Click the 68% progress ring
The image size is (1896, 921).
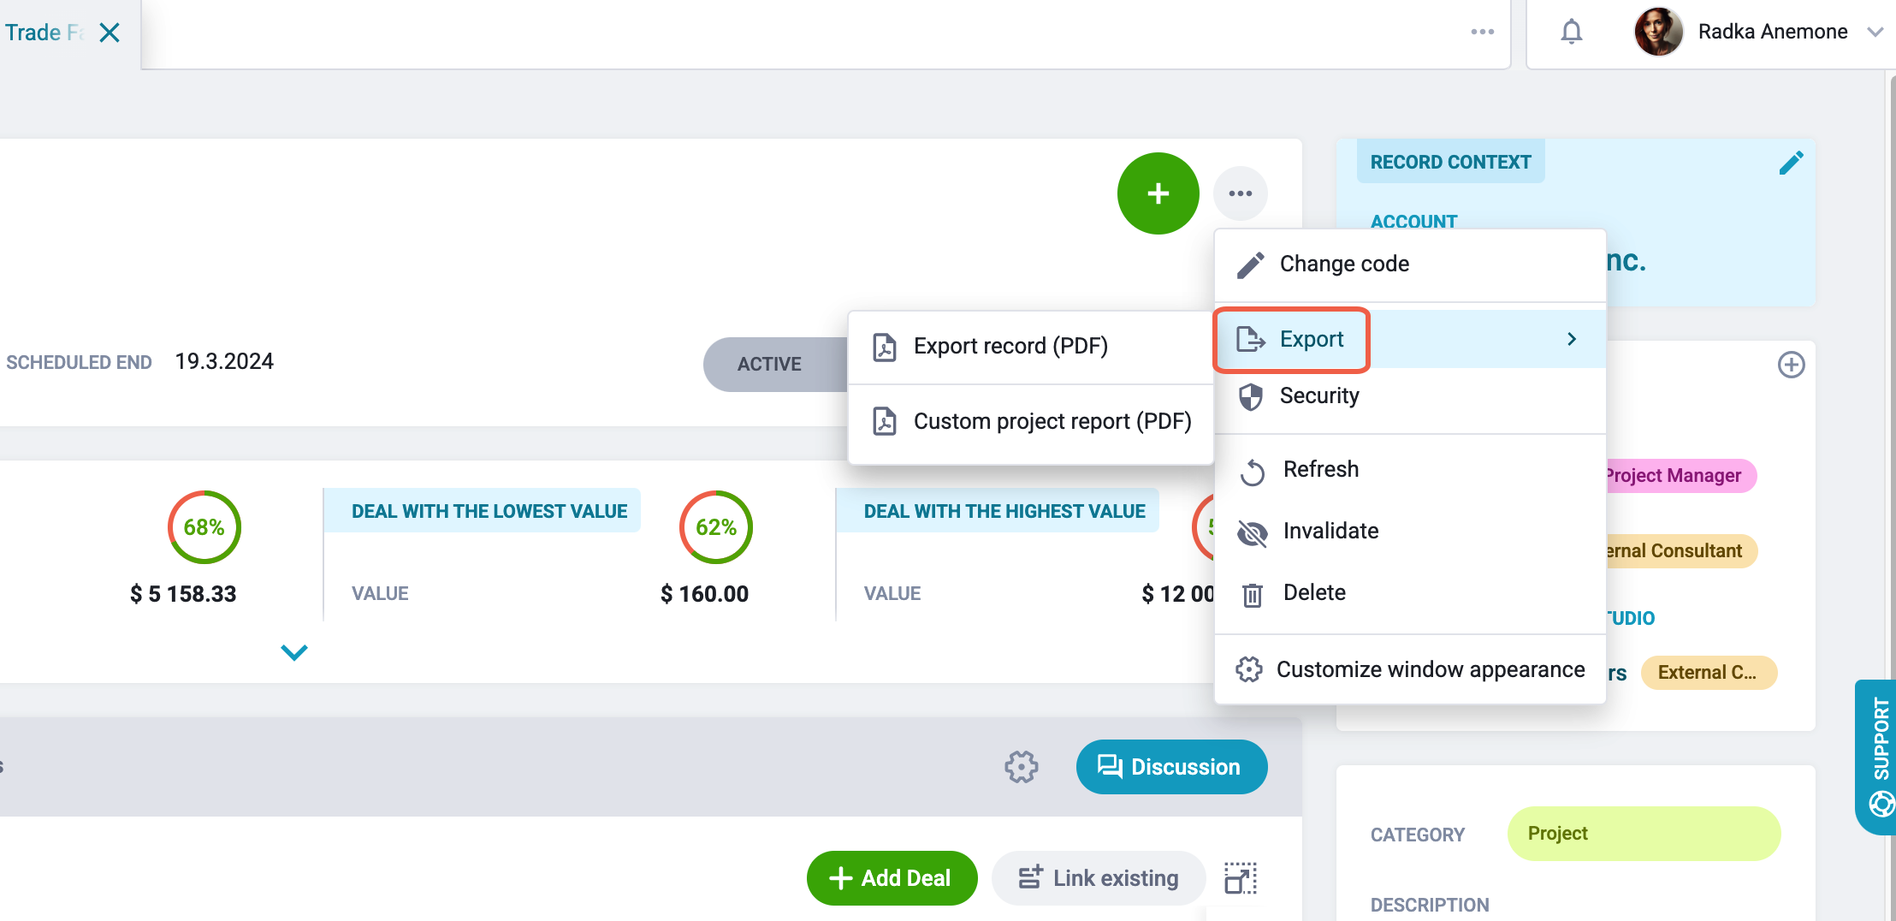tap(204, 527)
